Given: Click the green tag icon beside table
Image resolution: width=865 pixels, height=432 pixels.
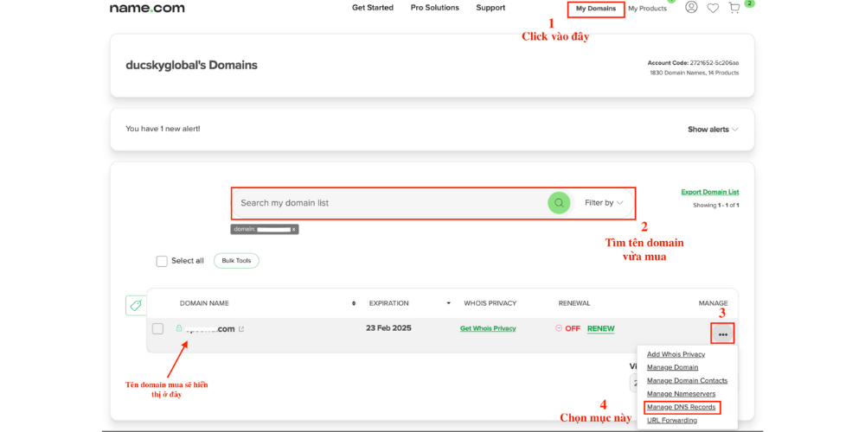Looking at the screenshot, I should coord(135,305).
